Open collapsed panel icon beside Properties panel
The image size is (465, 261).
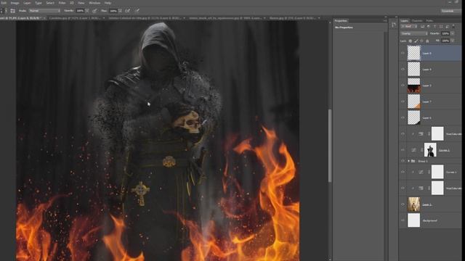(x=394, y=25)
